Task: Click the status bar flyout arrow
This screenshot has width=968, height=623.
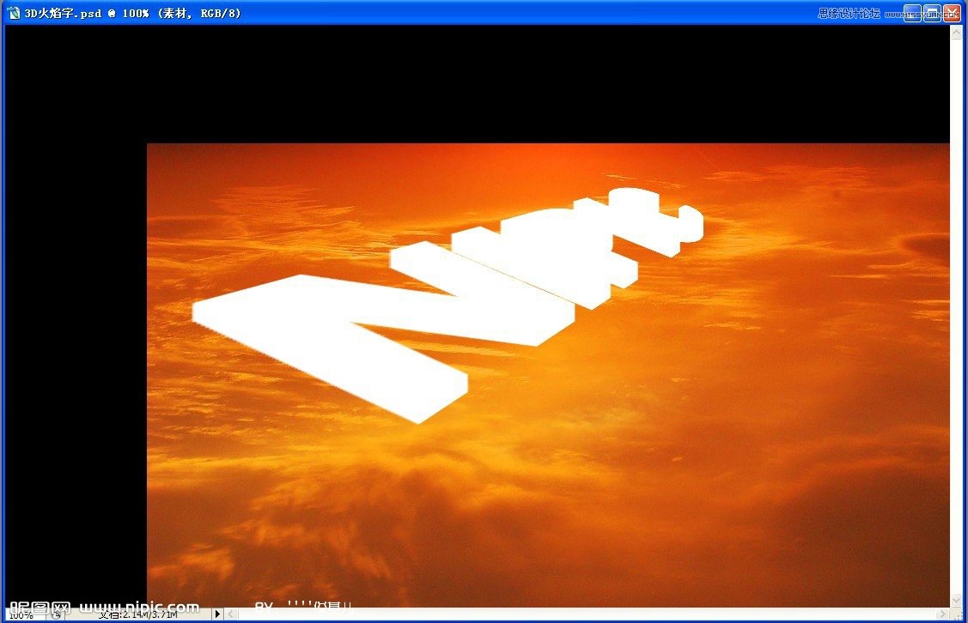Action: pos(217,614)
